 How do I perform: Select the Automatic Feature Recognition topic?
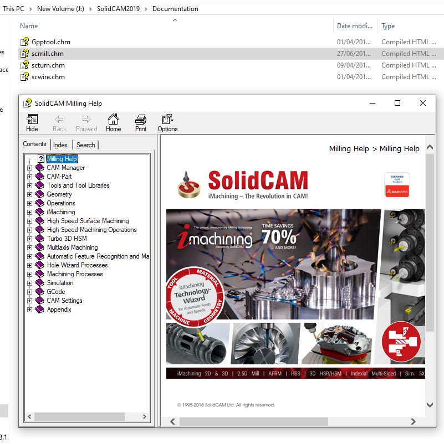98,256
